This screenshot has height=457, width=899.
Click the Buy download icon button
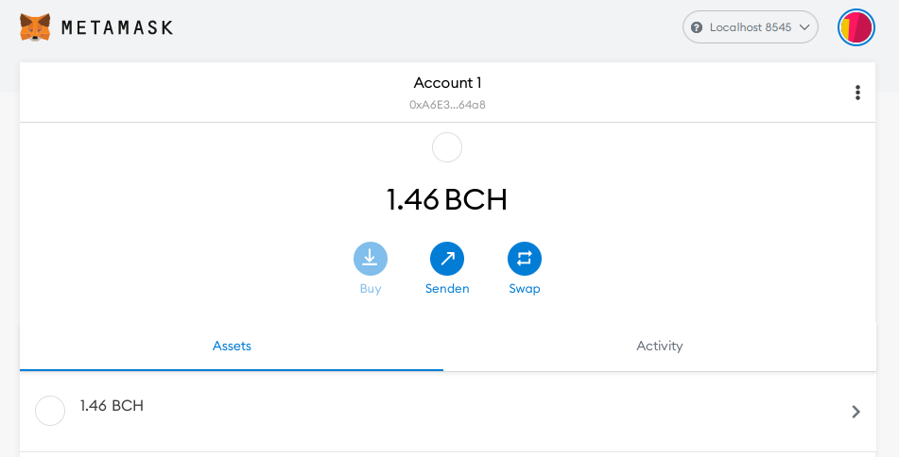tap(371, 259)
